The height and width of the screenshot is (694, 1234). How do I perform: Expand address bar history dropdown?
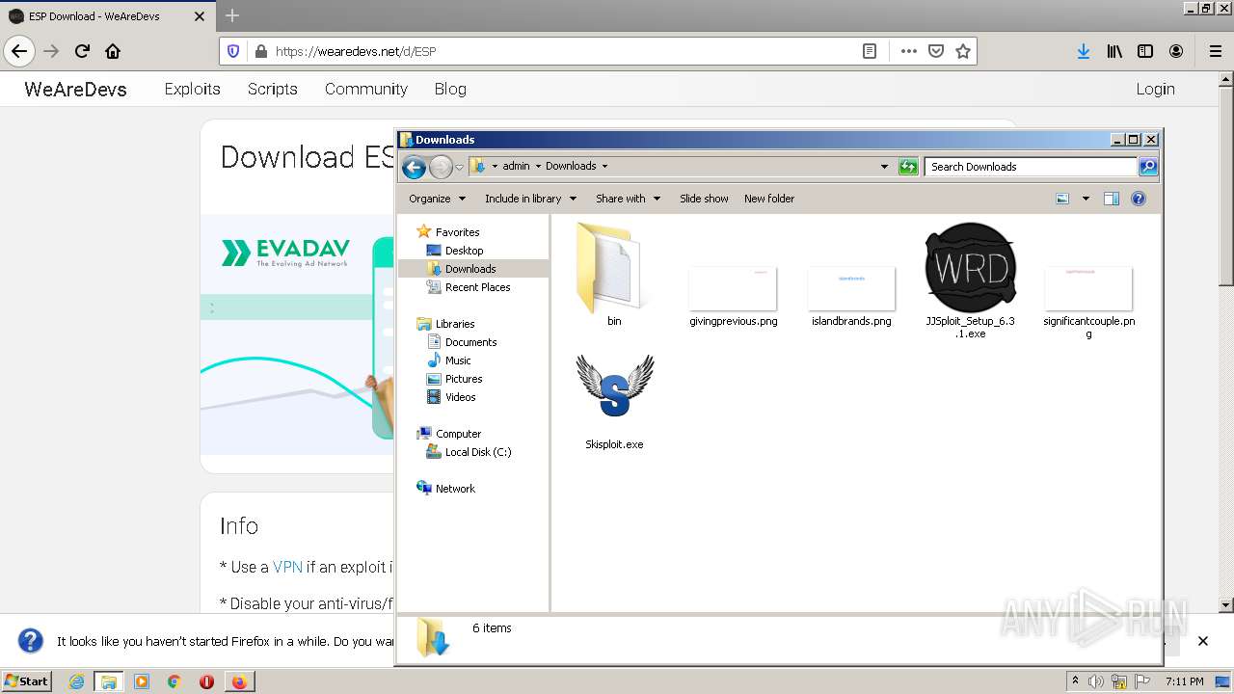(884, 167)
